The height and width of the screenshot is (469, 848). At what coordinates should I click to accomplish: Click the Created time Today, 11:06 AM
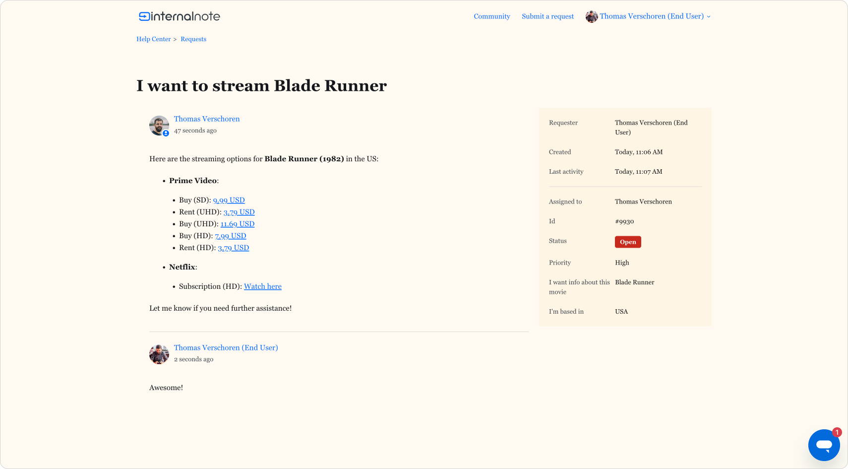coord(639,152)
